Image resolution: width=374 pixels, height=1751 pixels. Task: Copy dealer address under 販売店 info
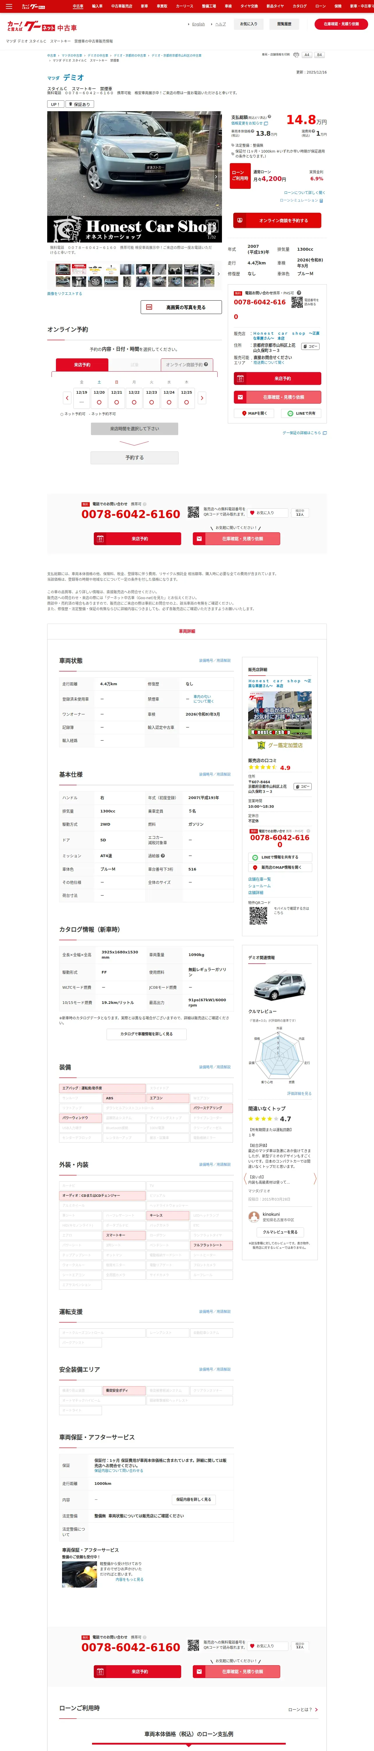click(x=310, y=347)
